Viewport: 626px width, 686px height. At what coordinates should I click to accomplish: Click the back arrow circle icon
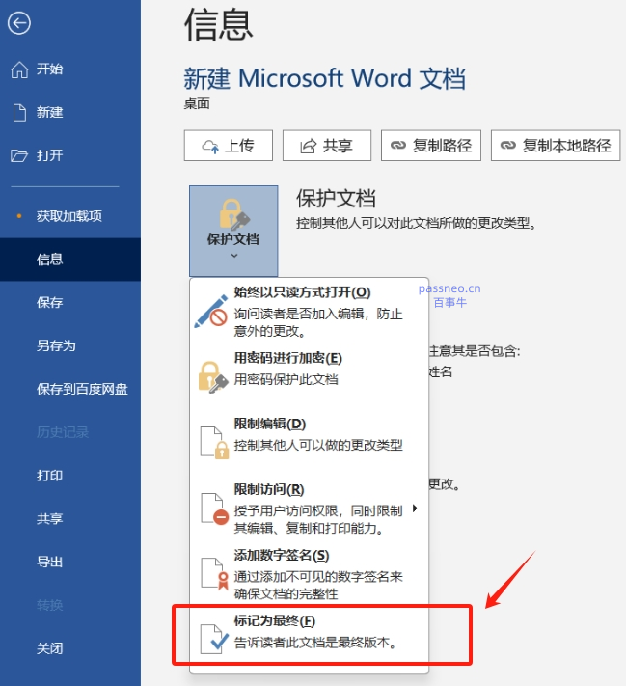click(19, 23)
